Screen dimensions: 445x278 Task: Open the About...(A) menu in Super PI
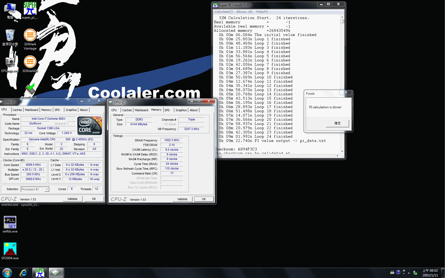(x=244, y=12)
